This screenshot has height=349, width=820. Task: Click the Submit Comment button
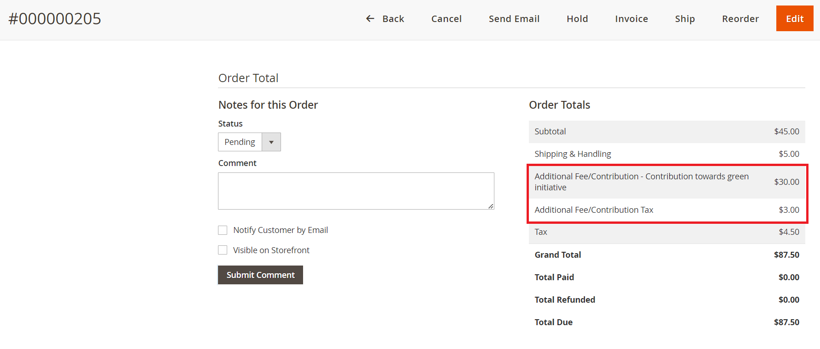(x=260, y=275)
